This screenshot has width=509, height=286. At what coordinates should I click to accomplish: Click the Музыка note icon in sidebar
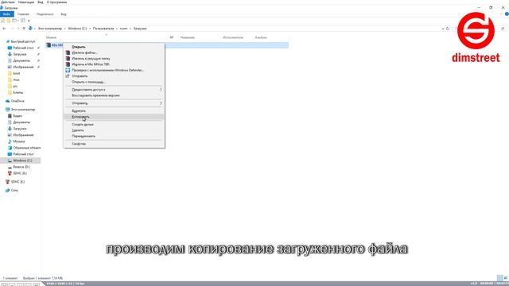pyautogui.click(x=10, y=141)
